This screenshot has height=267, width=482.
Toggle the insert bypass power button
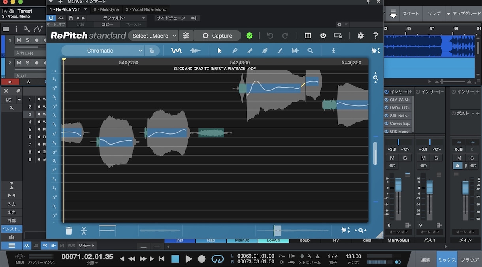[x=51, y=18]
